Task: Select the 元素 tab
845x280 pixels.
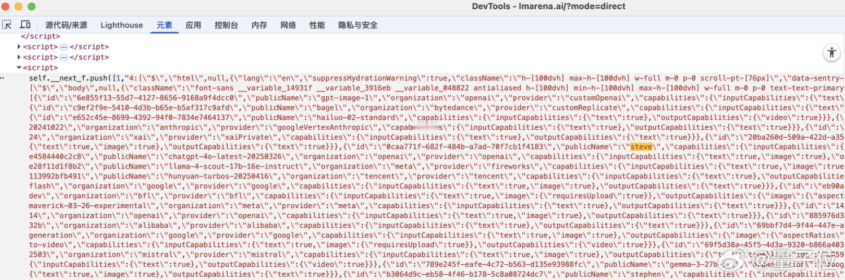Action: point(164,25)
